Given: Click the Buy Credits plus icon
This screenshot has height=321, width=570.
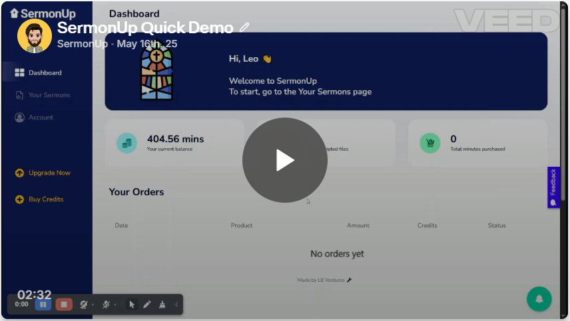Looking at the screenshot, I should tap(19, 199).
